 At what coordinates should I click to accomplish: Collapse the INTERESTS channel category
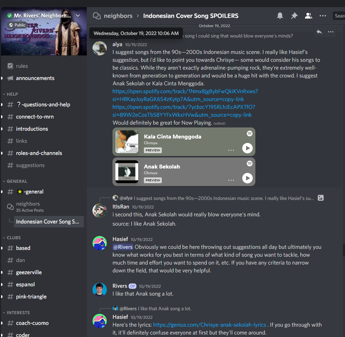click(x=18, y=313)
